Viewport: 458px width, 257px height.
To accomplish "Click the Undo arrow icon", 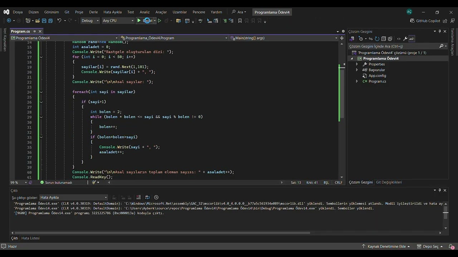I will (x=59, y=21).
